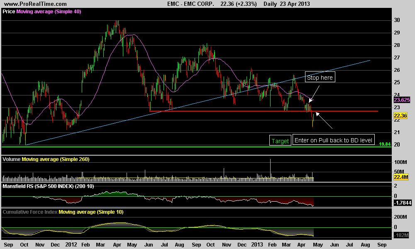Click the first Sep label on time axis
Image resolution: width=415 pixels, height=249 pixels.
(x=8, y=245)
